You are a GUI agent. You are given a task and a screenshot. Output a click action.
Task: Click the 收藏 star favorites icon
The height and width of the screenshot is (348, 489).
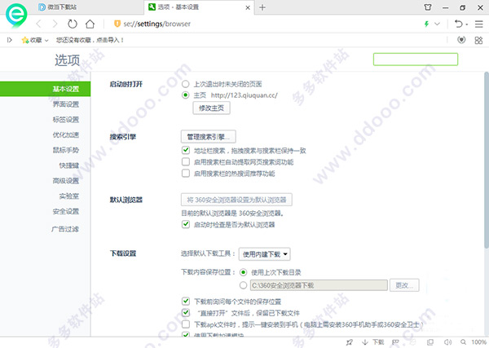(25, 40)
